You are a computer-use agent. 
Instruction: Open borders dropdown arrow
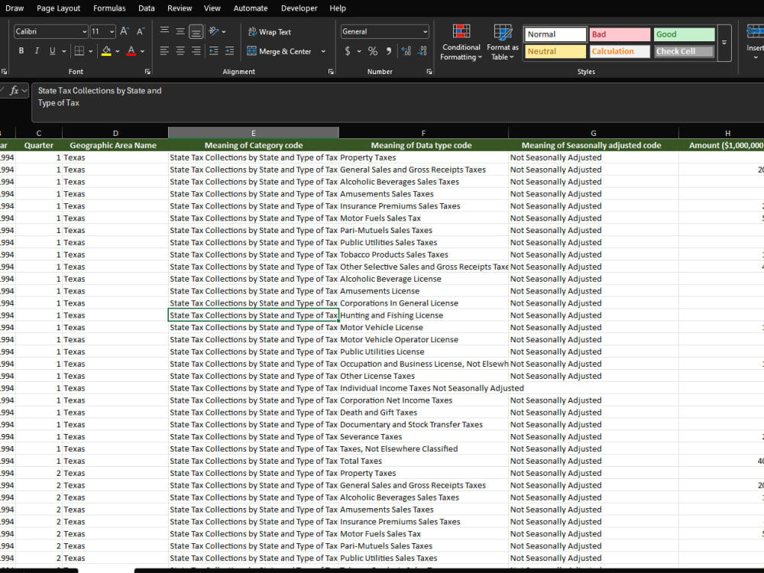point(91,51)
